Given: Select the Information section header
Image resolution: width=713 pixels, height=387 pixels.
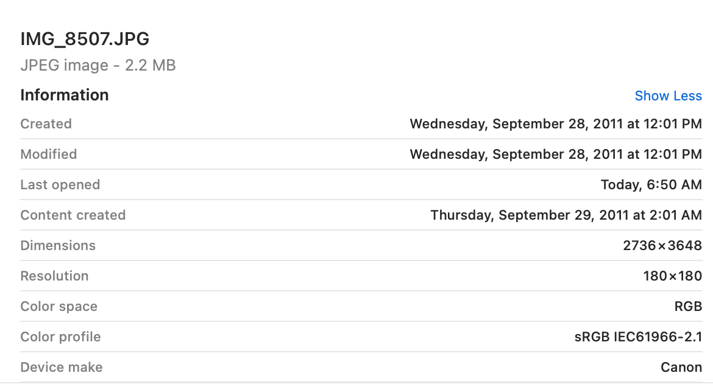Looking at the screenshot, I should [x=64, y=95].
